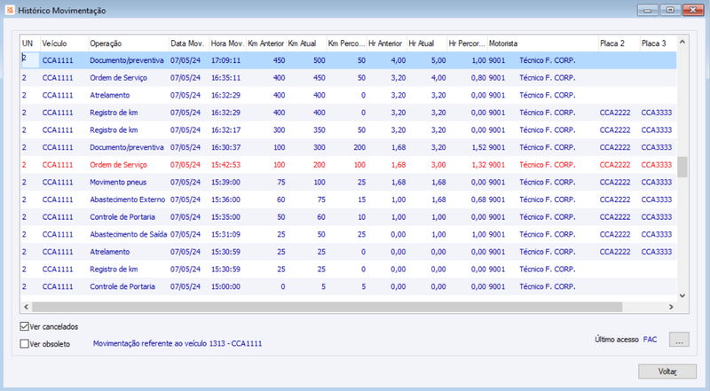Click the Voltar button
Viewport: 710px width, 391px height.
[x=667, y=371]
